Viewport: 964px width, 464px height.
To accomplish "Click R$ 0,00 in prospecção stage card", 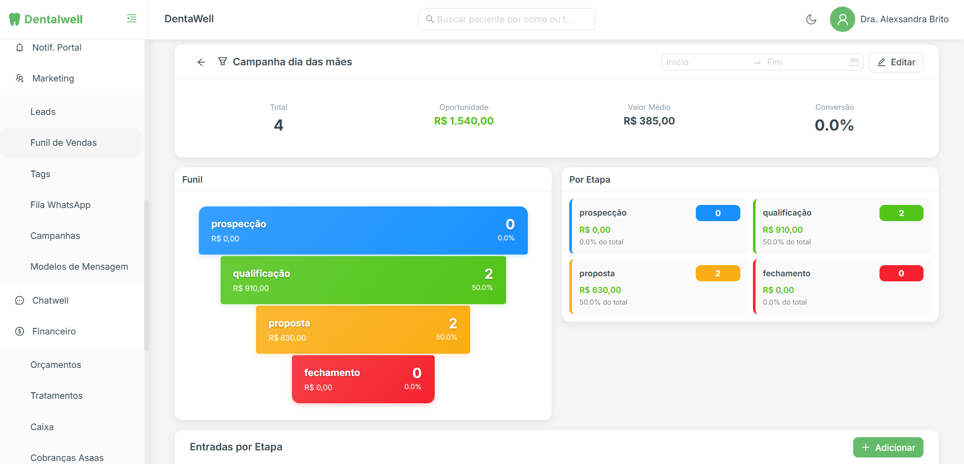I will point(595,230).
